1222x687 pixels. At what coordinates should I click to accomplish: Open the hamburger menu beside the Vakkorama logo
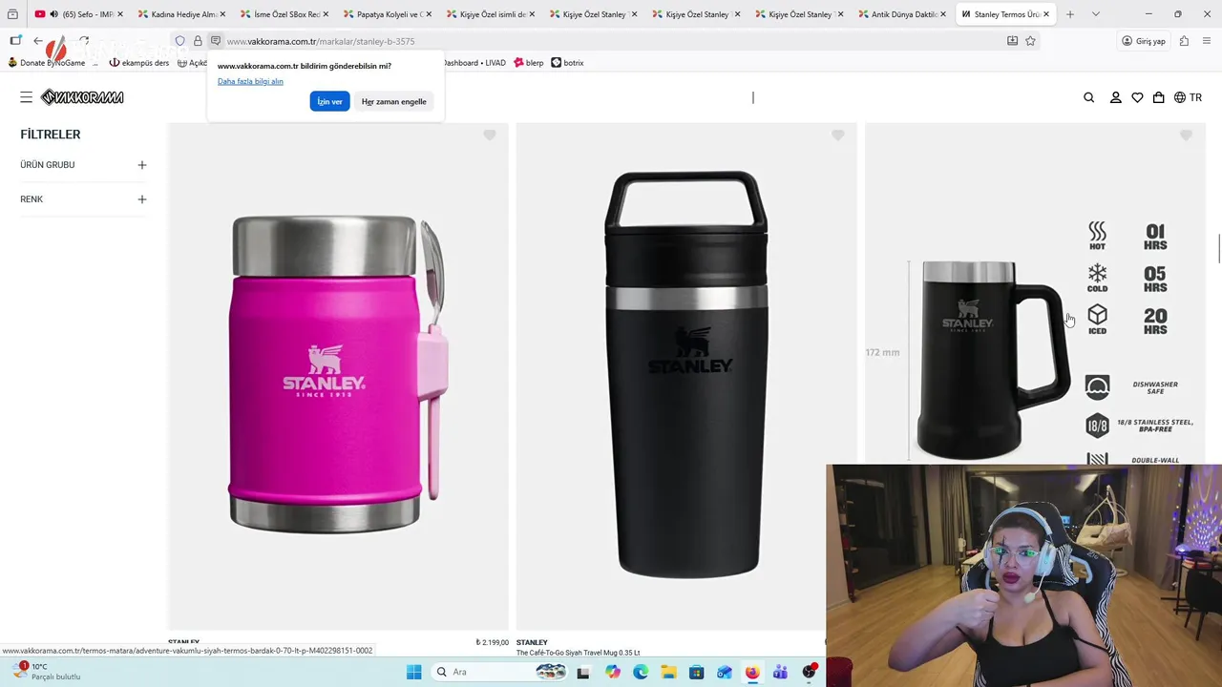click(x=26, y=97)
